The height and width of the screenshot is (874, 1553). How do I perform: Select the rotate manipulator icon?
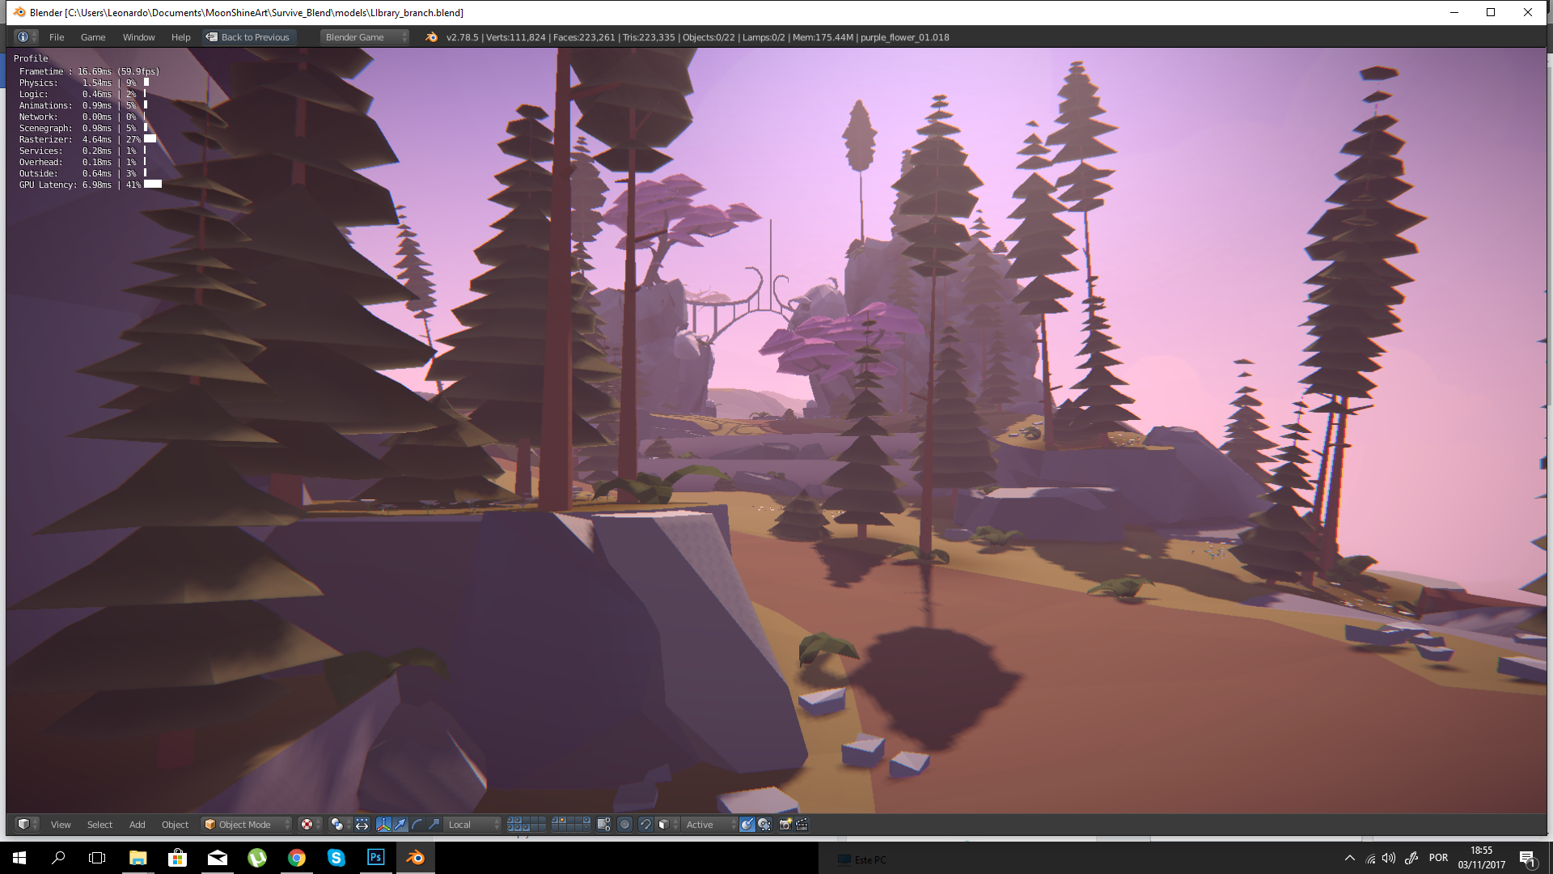pyautogui.click(x=416, y=825)
